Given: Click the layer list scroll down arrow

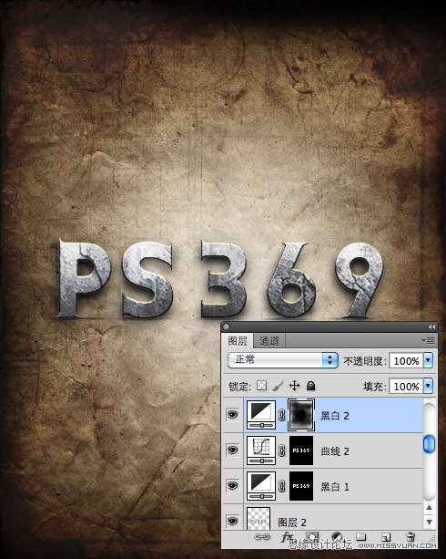Looking at the screenshot, I should click(x=430, y=522).
